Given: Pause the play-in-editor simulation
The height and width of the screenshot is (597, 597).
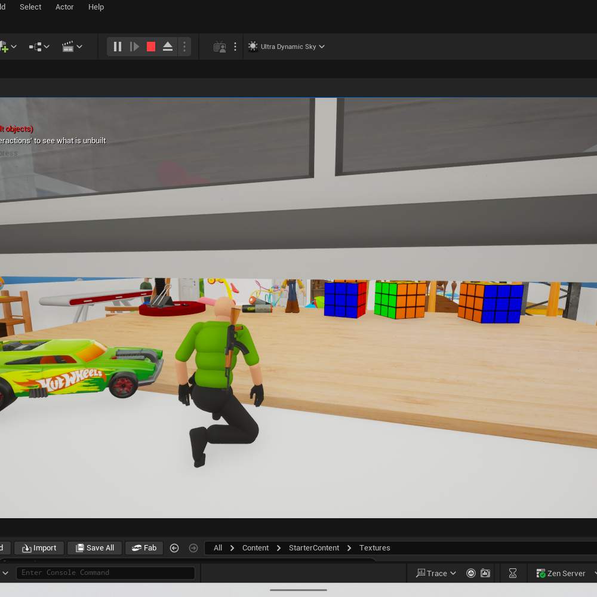Looking at the screenshot, I should pyautogui.click(x=118, y=47).
